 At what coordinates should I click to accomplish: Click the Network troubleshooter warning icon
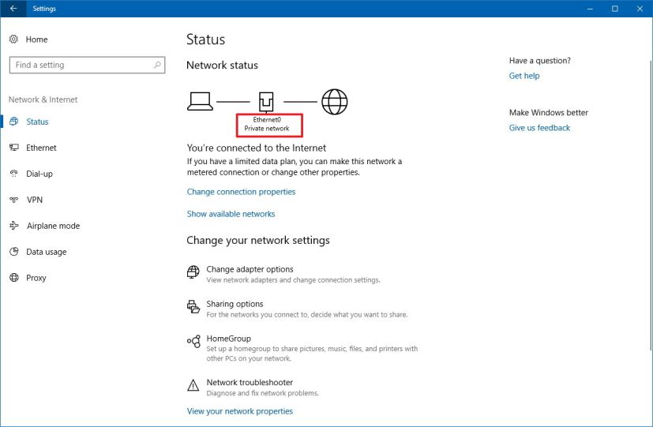coord(193,385)
